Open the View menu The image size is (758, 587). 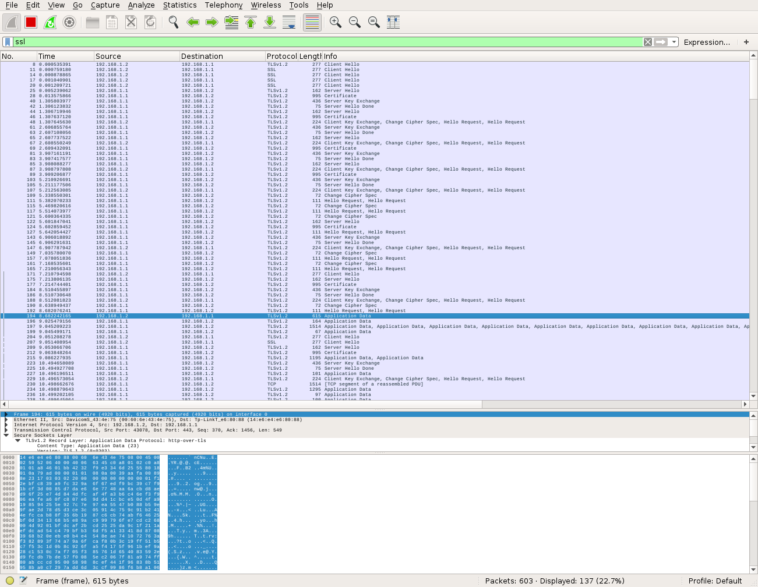[57, 5]
